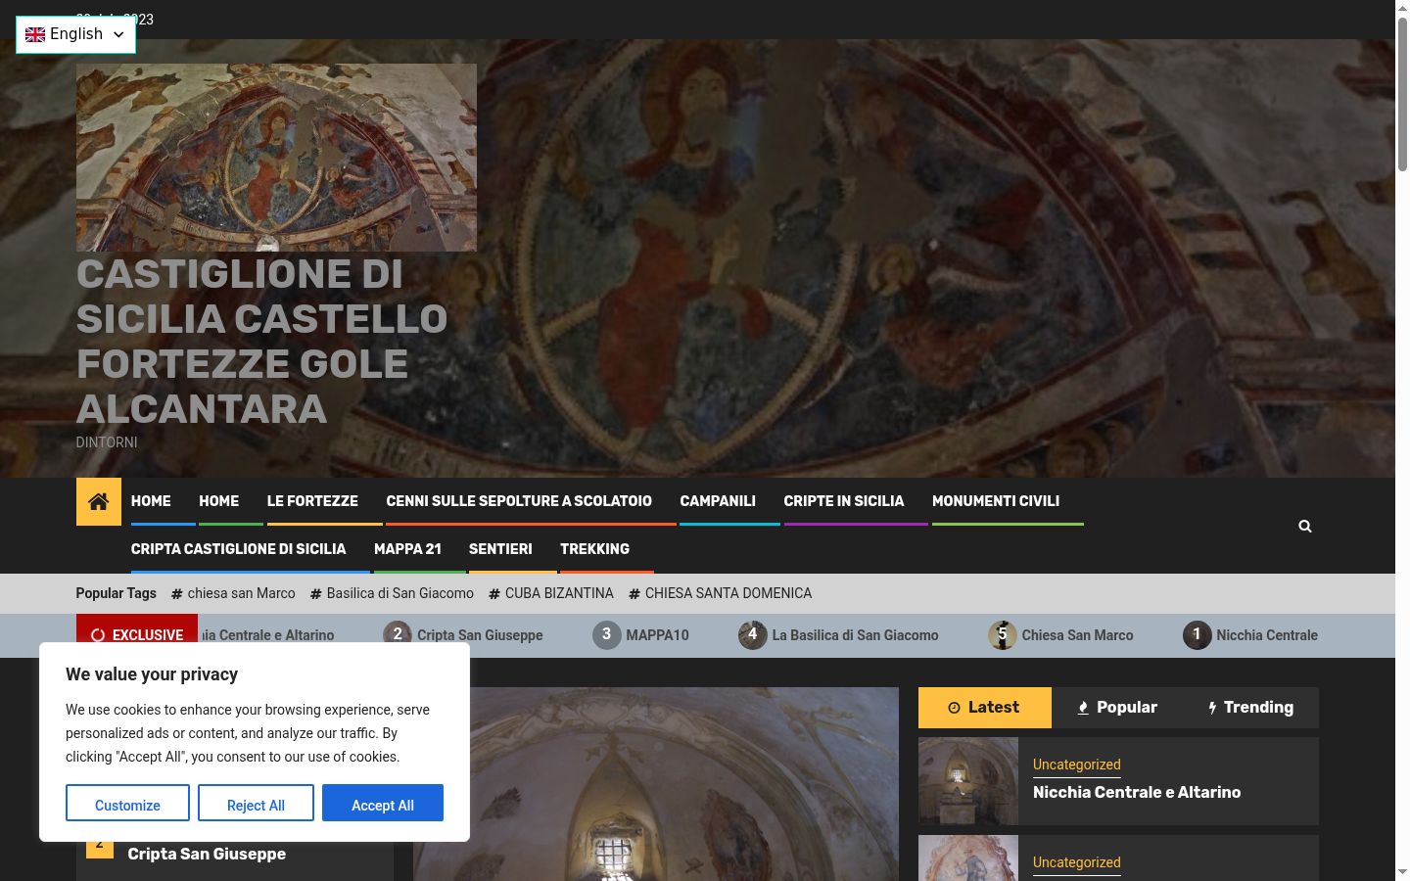Image resolution: width=1410 pixels, height=881 pixels.
Task: Switch to the Popular tab
Action: click(x=1117, y=708)
